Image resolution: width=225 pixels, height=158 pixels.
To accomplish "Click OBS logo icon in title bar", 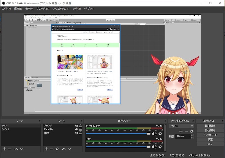I will 4,3.
